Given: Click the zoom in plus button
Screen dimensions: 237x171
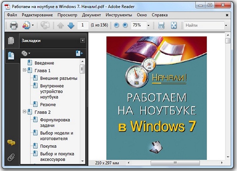Looking at the screenshot, I should [125, 25].
